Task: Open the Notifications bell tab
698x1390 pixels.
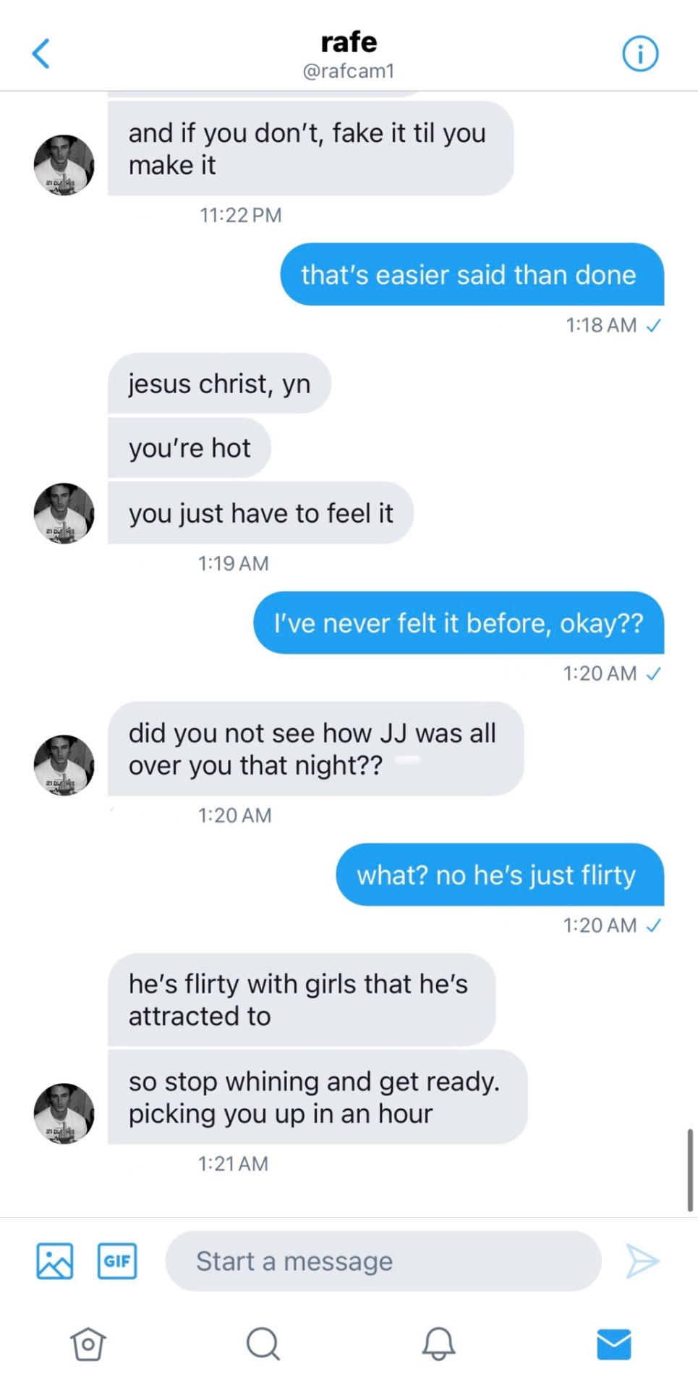Action: pyautogui.click(x=438, y=1344)
